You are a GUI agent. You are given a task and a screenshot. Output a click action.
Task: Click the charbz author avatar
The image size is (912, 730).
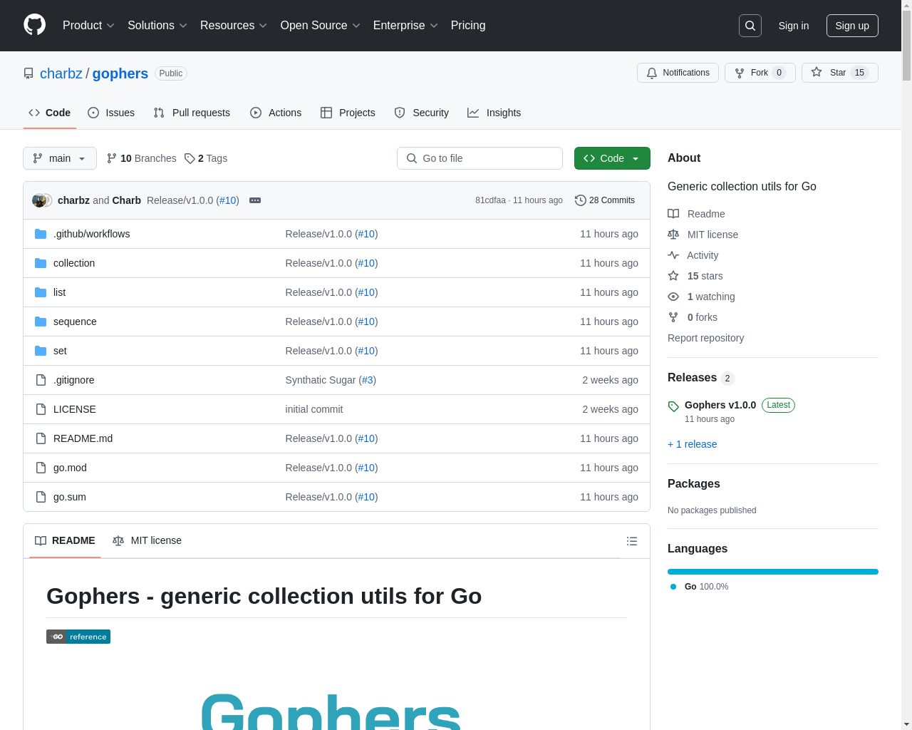tap(38, 200)
